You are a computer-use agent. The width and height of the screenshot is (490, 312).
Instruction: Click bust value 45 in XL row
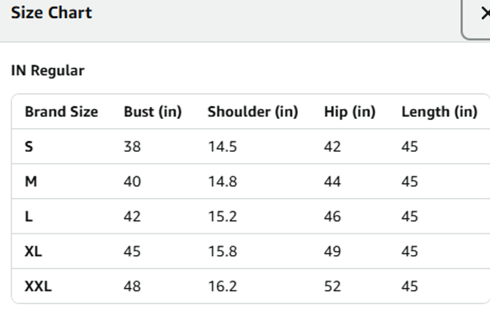coord(132,251)
